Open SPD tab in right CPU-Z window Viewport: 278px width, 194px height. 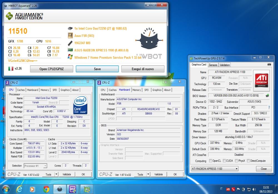pos(147,90)
